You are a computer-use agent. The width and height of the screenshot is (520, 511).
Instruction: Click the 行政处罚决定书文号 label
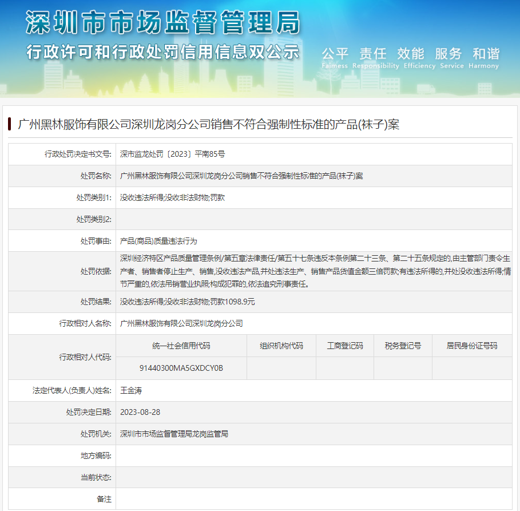(78, 154)
